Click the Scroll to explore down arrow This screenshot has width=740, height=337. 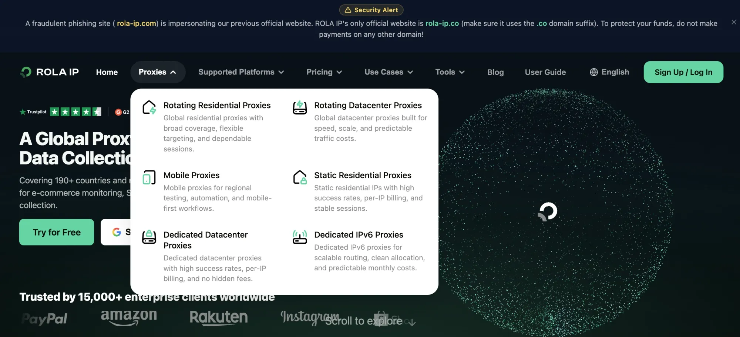[x=412, y=323]
